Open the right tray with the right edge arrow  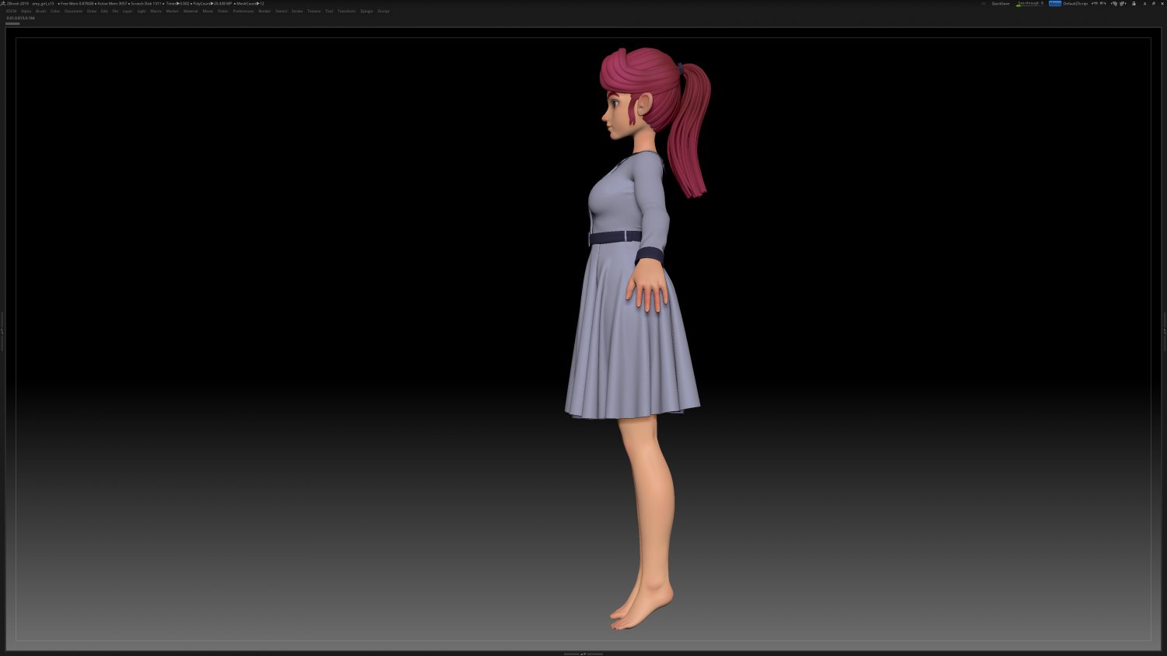tap(1164, 330)
